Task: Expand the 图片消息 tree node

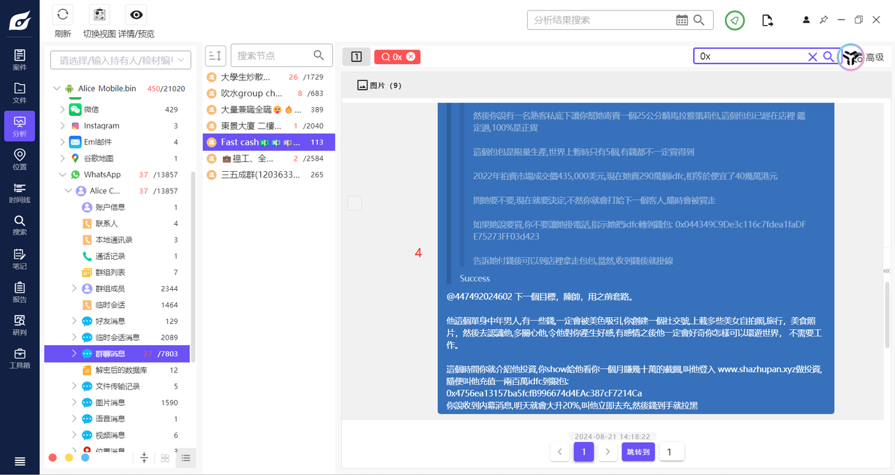Action: [75, 403]
